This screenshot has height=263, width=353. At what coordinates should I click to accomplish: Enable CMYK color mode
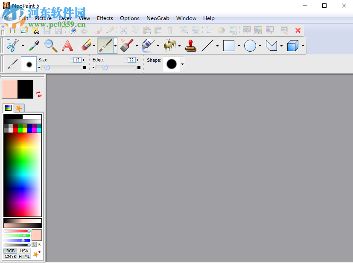(x=10, y=257)
